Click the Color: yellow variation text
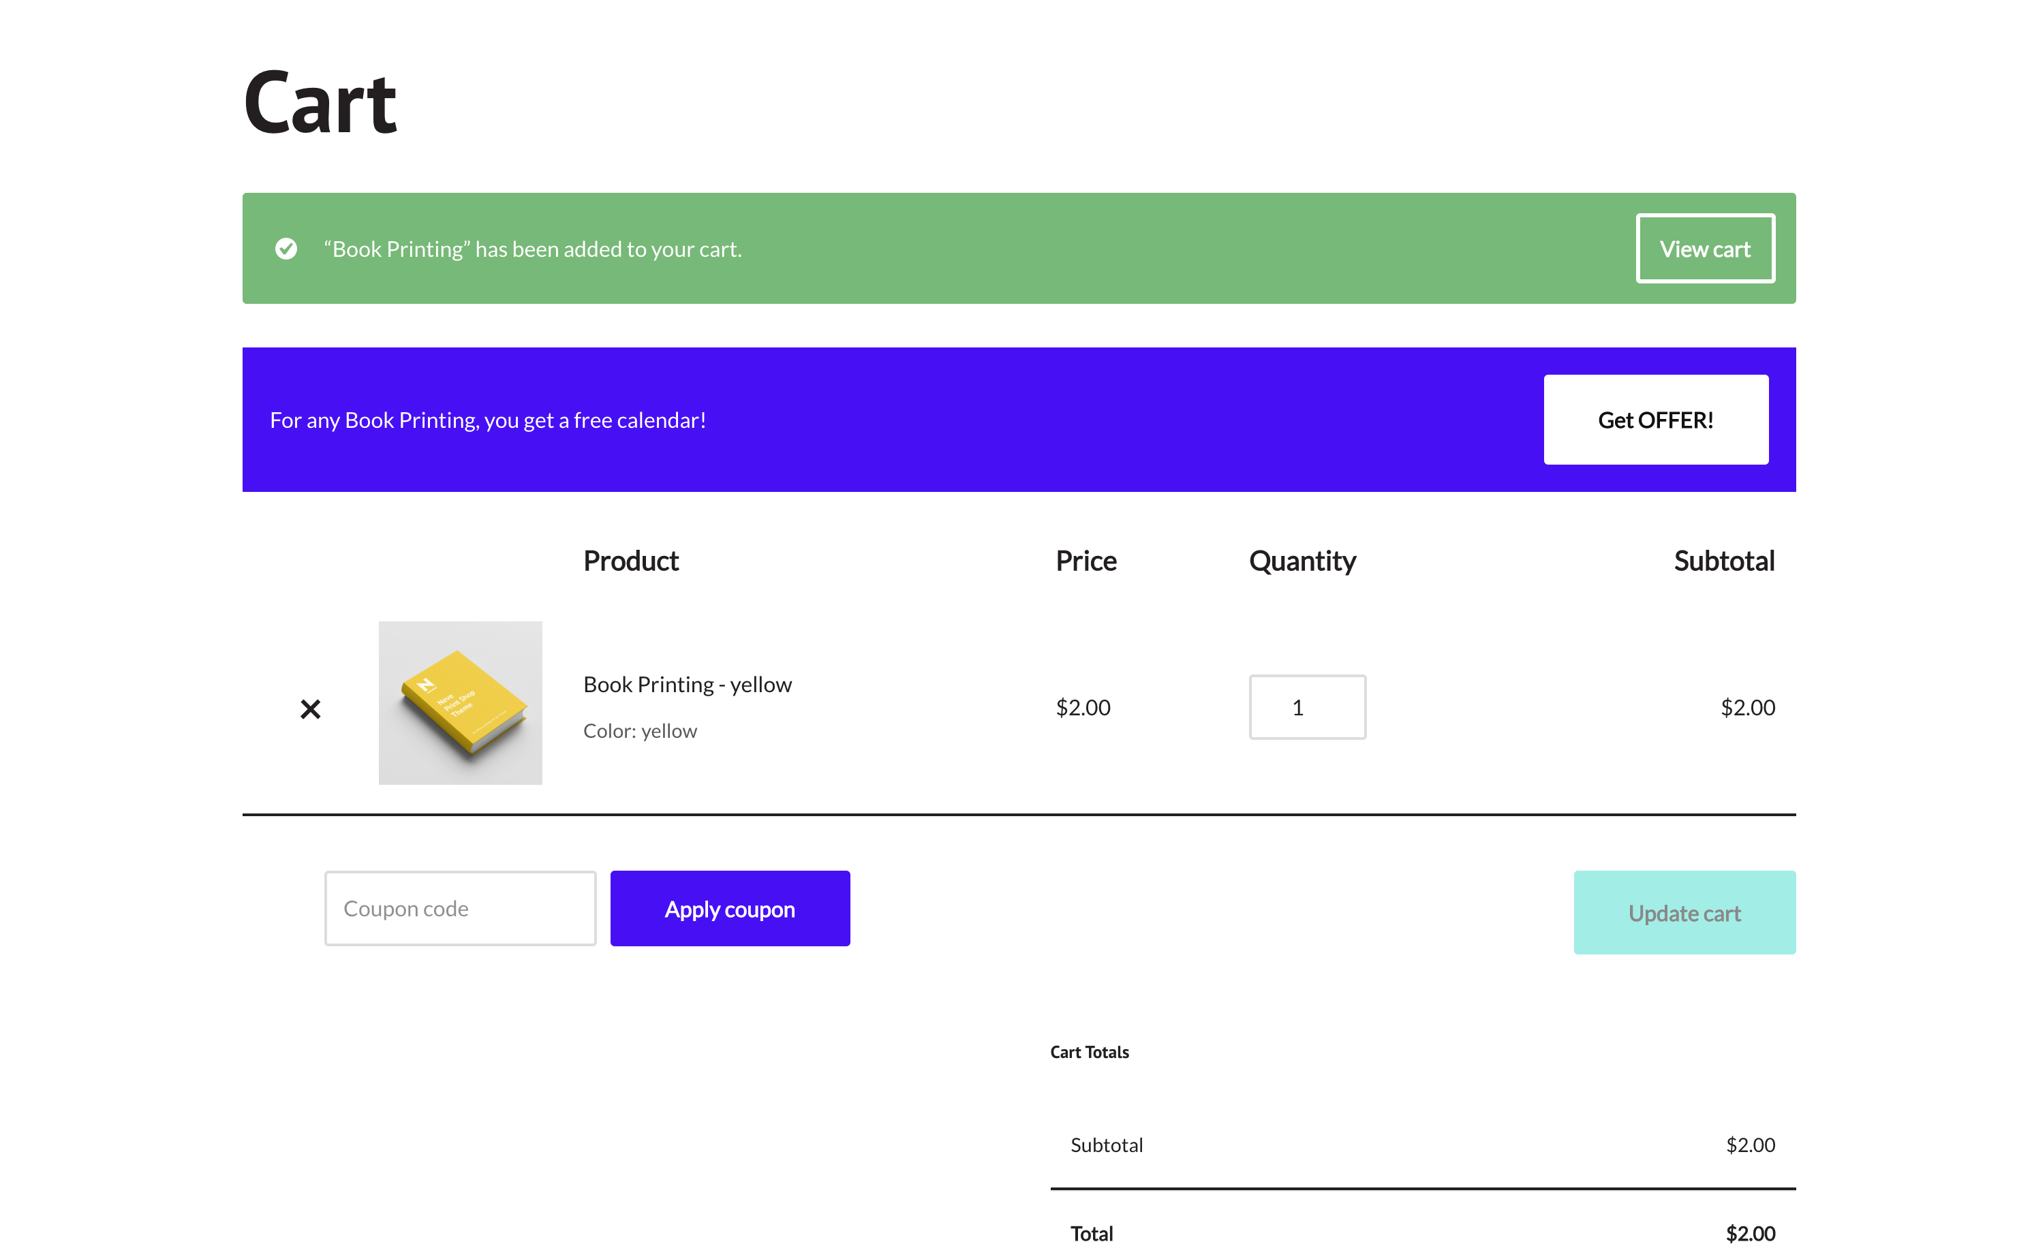Image resolution: width=2032 pixels, height=1259 pixels. click(x=640, y=731)
